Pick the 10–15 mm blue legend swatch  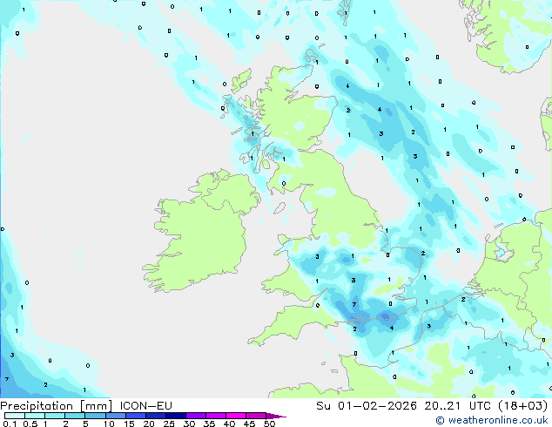click(x=116, y=416)
